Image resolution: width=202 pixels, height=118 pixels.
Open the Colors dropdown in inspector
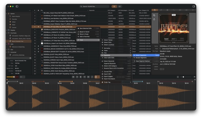point(162,69)
